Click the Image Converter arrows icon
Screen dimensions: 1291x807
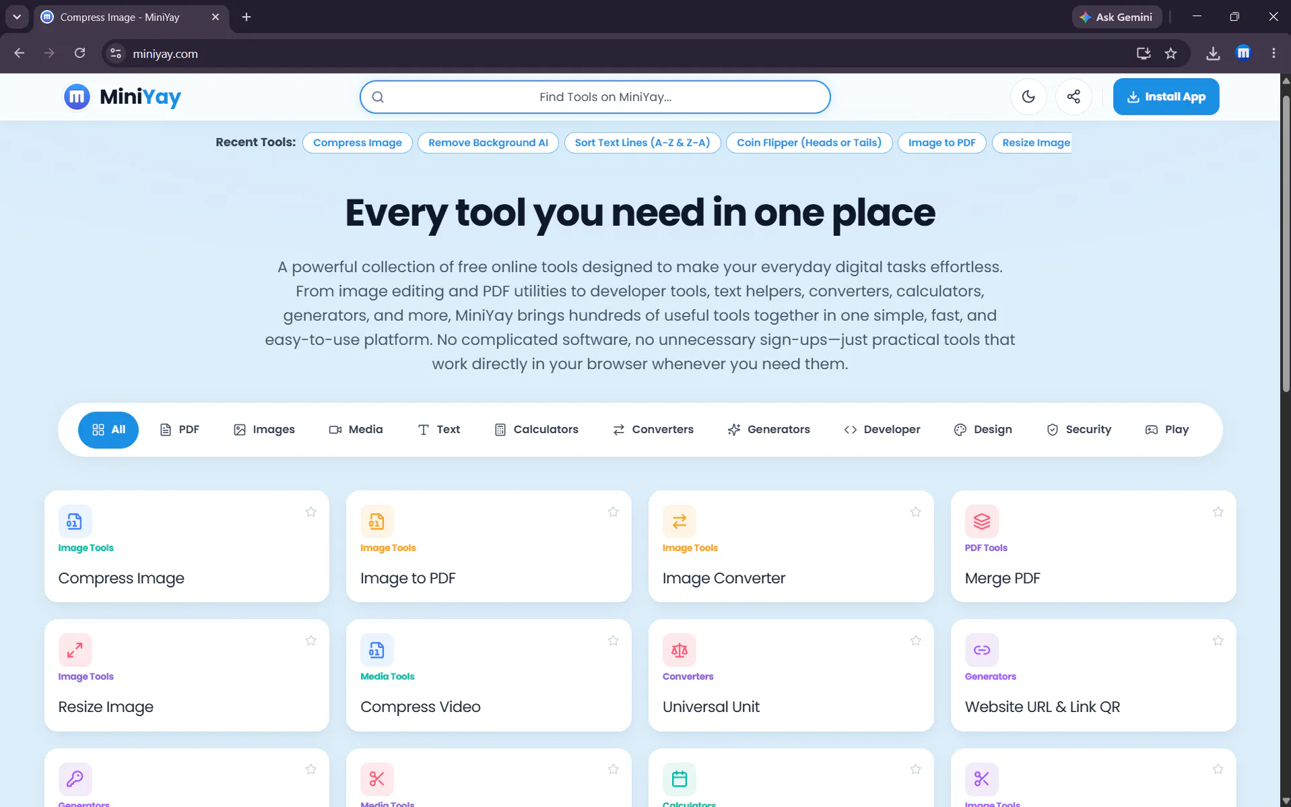tap(679, 521)
